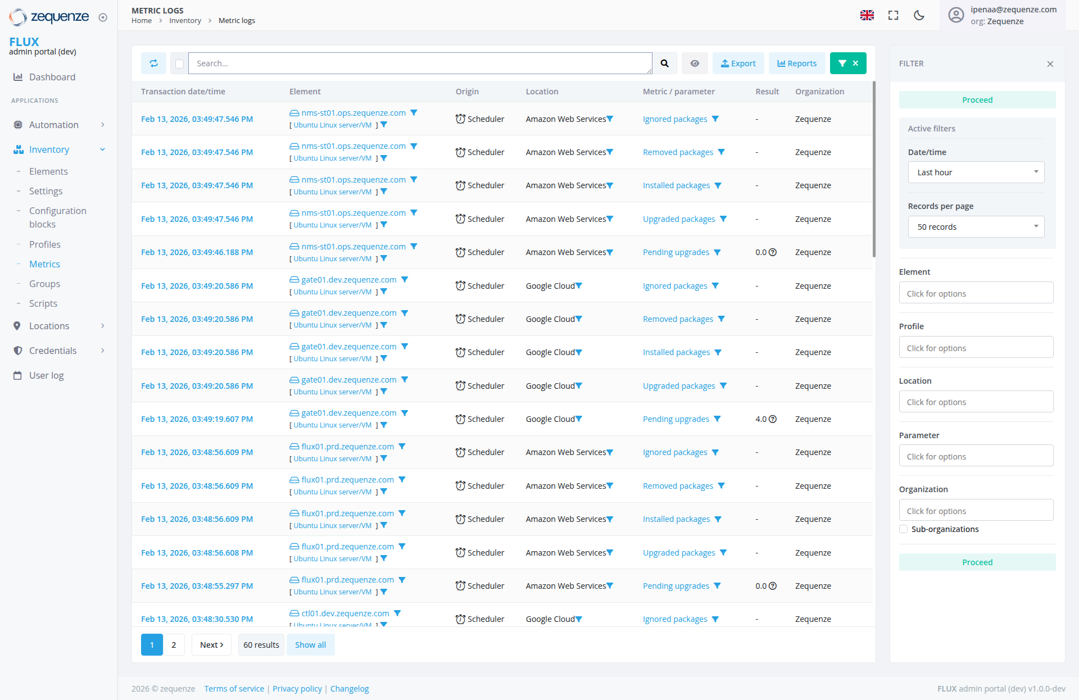1079x700 pixels.
Task: Close the Filter panel with the X
Action: (x=1050, y=64)
